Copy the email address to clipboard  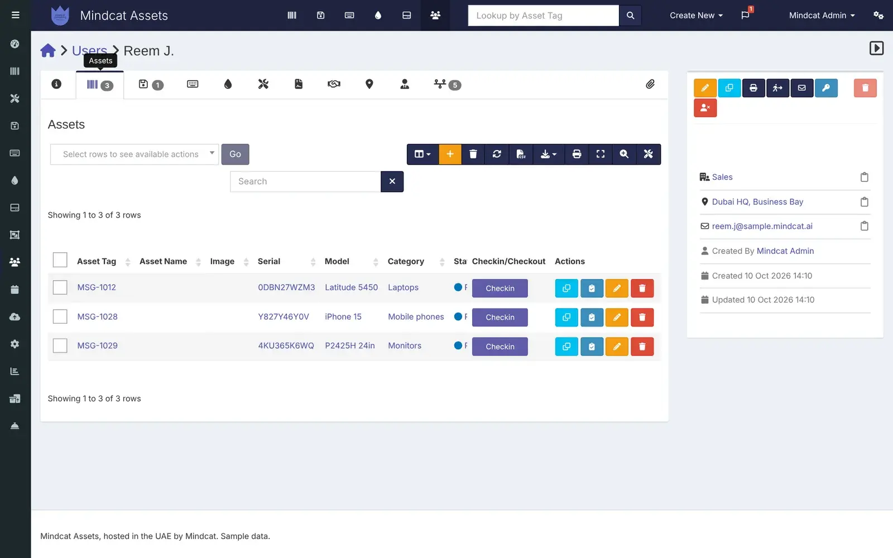[x=864, y=226]
